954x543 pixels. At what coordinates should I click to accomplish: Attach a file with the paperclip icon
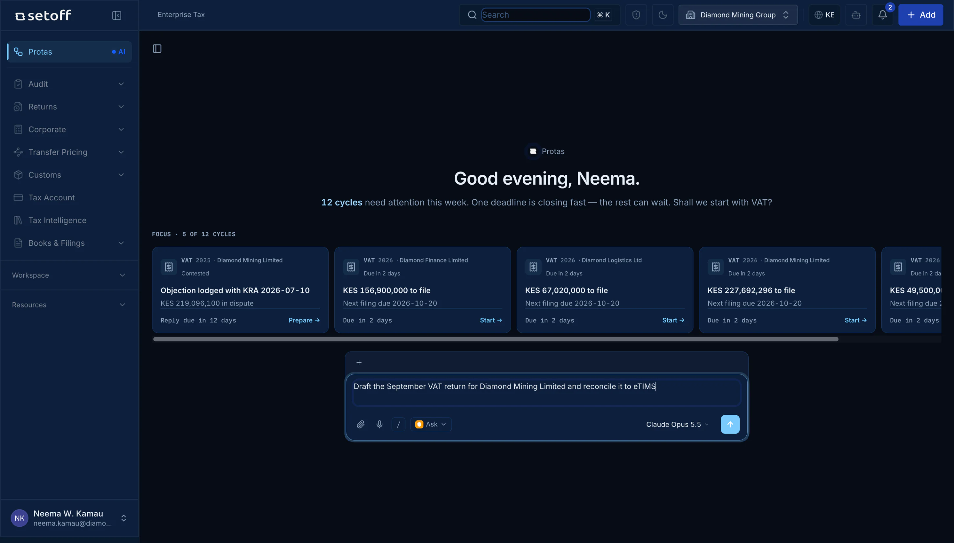click(360, 424)
